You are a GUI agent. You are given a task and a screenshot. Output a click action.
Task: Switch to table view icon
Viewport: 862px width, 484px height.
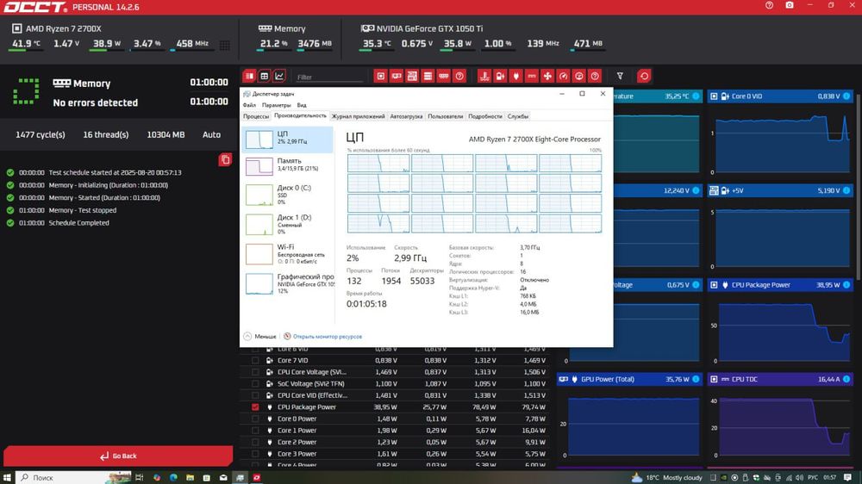tap(265, 77)
